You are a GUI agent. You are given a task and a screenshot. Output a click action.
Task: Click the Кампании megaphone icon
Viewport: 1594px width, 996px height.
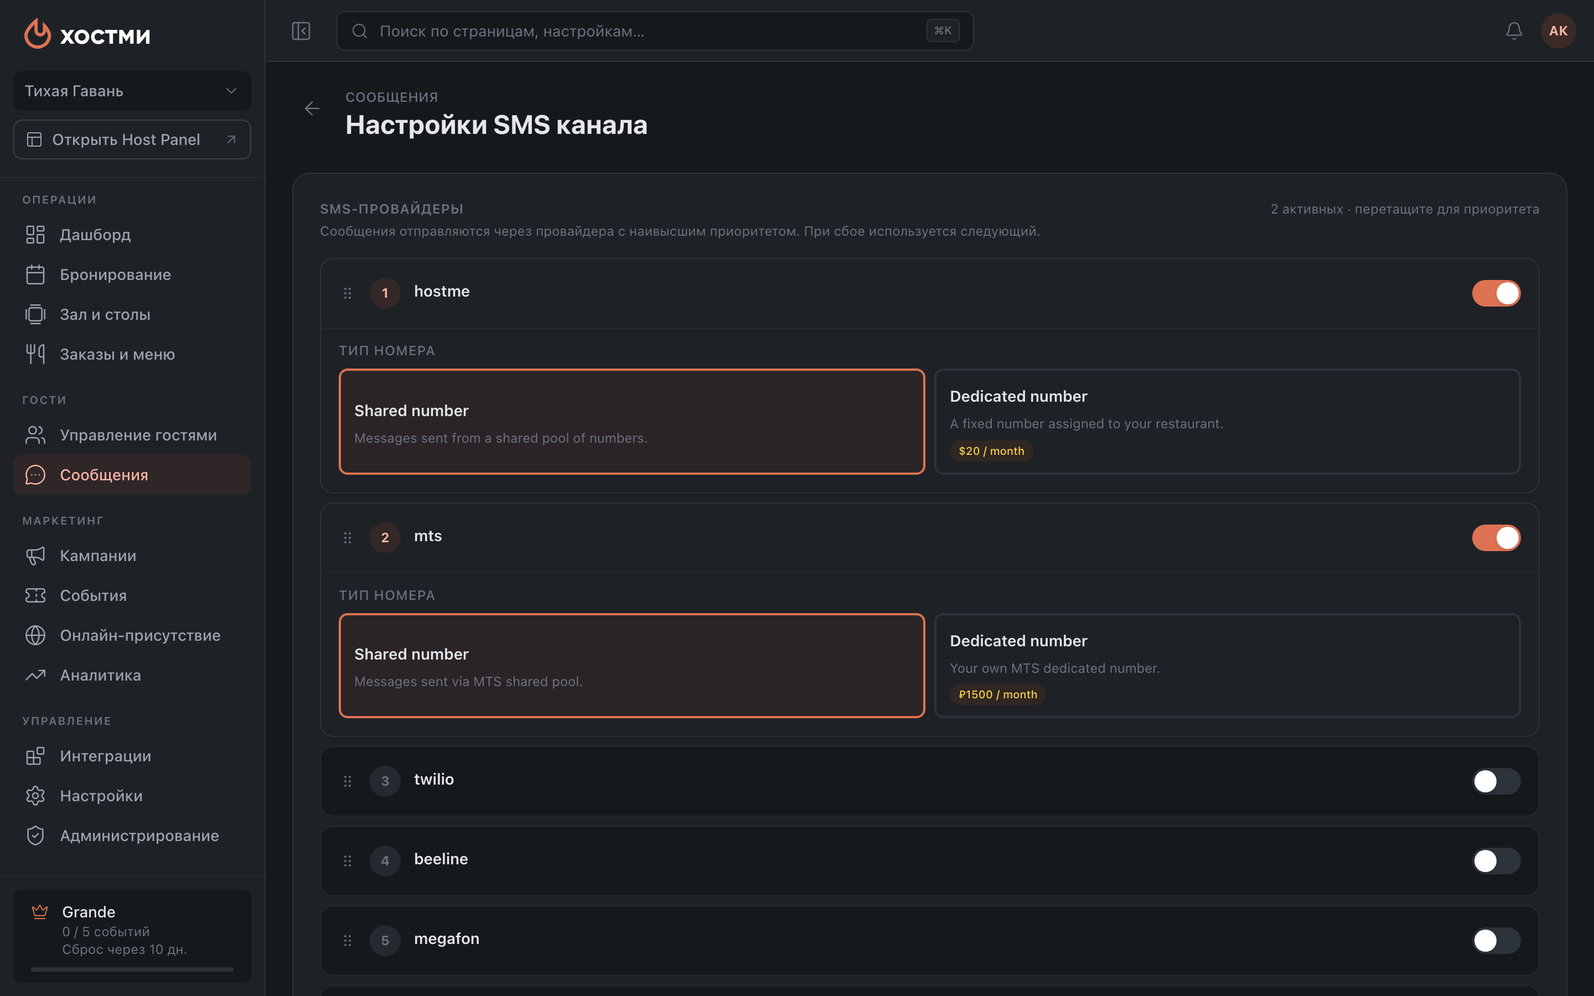click(x=35, y=556)
